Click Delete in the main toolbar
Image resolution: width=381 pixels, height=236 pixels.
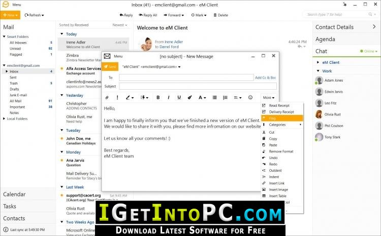(x=220, y=15)
